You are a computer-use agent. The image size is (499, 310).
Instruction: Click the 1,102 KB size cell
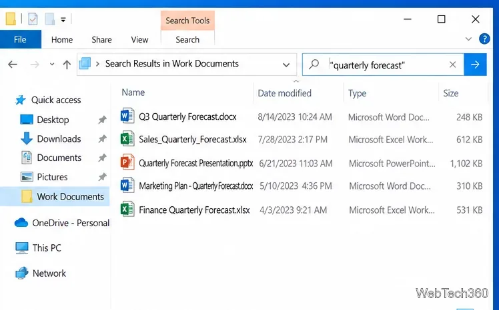[x=466, y=164]
